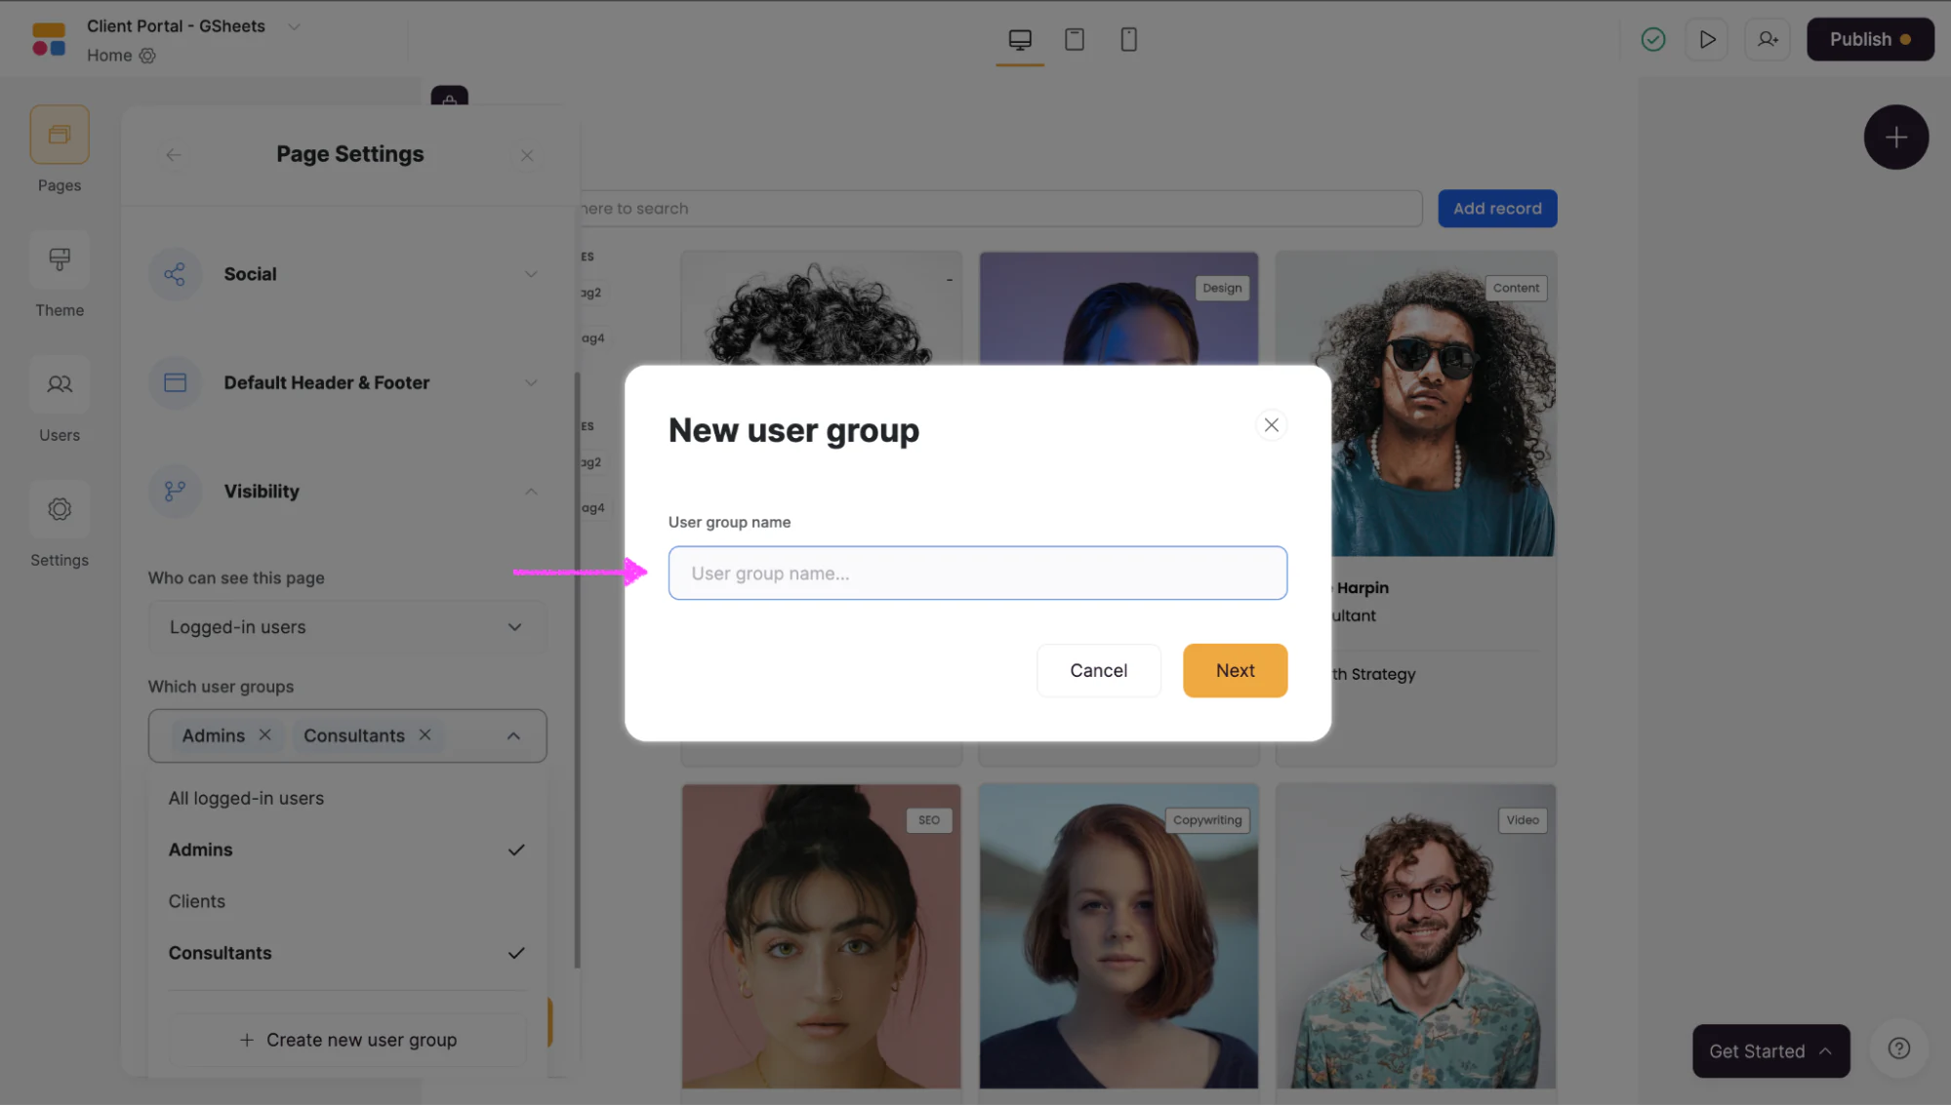The width and height of the screenshot is (1951, 1106).
Task: Go back from Page Settings panel
Action: [x=174, y=155]
